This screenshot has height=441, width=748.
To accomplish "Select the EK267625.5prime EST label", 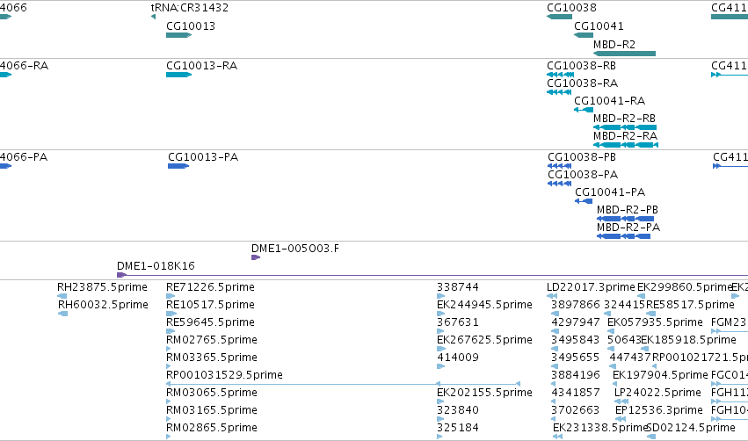I will [484, 340].
